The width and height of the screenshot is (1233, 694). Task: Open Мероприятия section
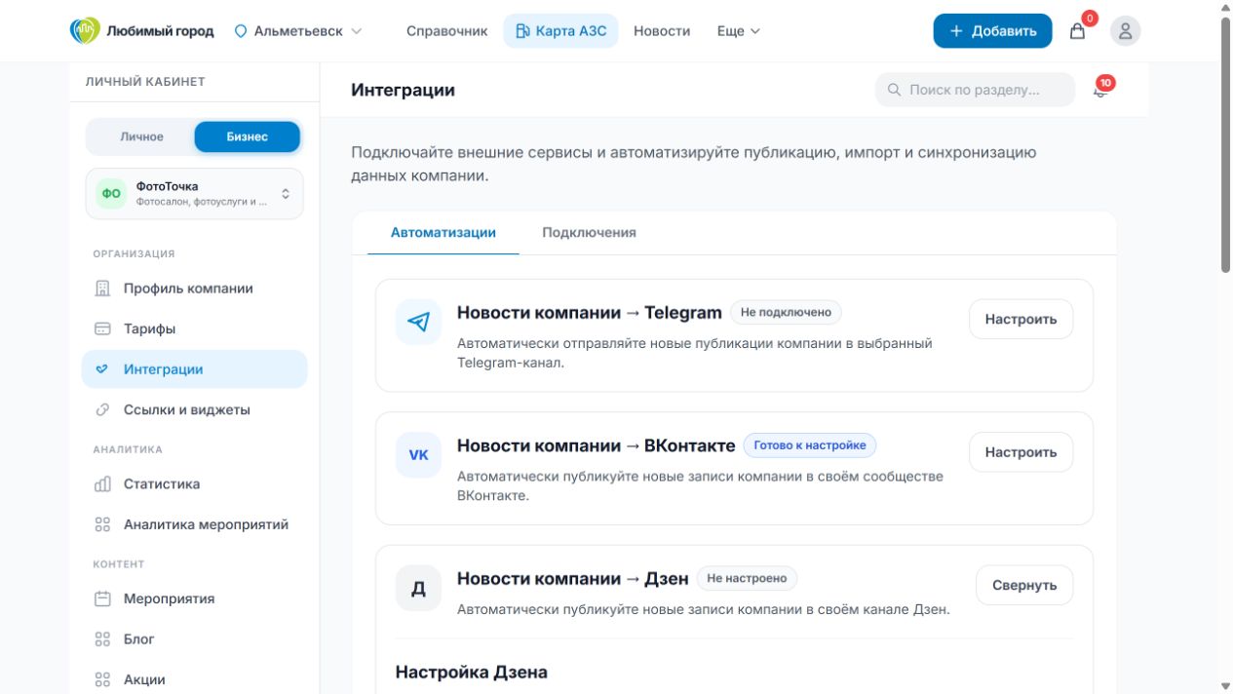(x=195, y=598)
